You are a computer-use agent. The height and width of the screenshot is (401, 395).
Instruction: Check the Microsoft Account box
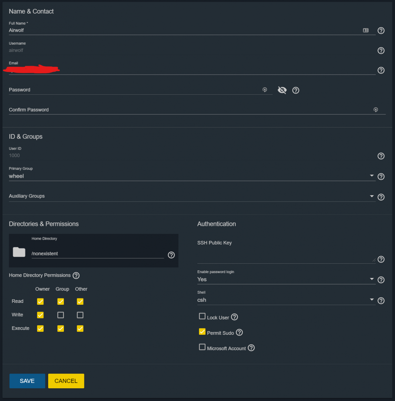(x=202, y=347)
